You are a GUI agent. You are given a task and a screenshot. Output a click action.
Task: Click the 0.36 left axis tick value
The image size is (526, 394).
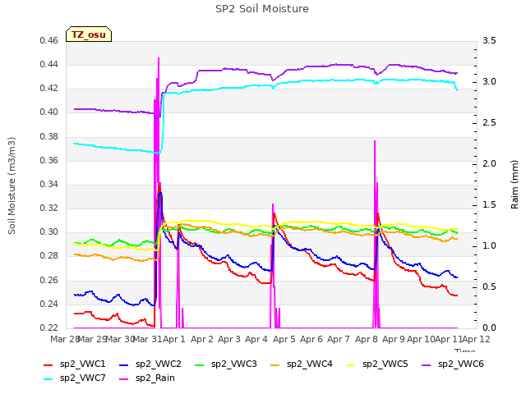[49, 160]
